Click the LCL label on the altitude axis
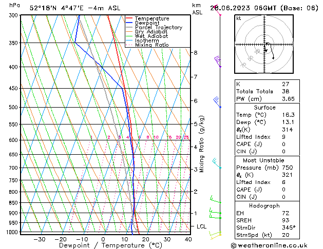 [202, 226]
